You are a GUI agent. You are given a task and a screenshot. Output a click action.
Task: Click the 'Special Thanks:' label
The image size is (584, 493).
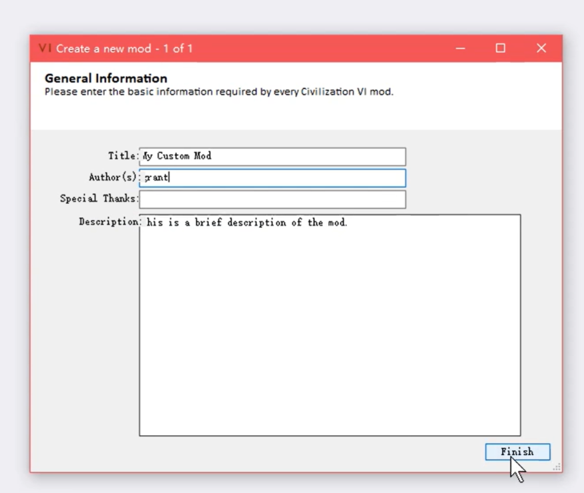pyautogui.click(x=99, y=198)
